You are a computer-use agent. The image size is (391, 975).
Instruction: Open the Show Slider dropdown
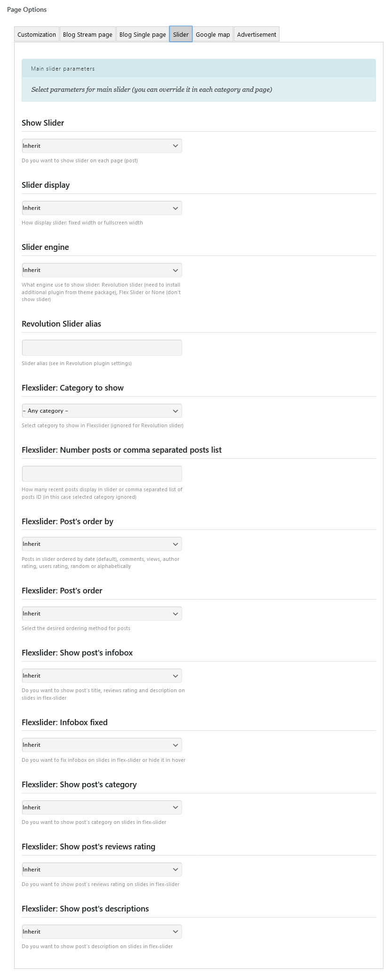pyautogui.click(x=102, y=146)
